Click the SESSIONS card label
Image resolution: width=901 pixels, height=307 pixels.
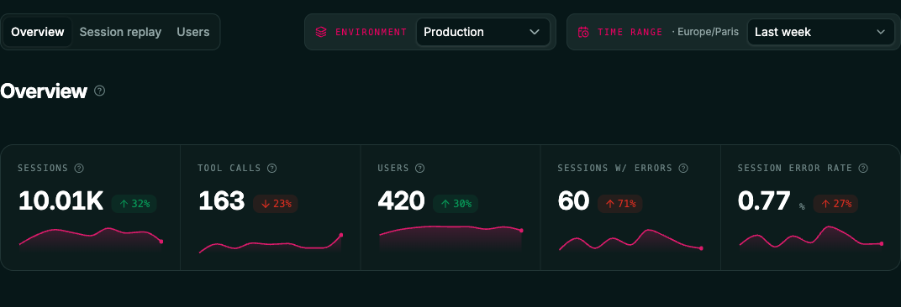coord(43,168)
